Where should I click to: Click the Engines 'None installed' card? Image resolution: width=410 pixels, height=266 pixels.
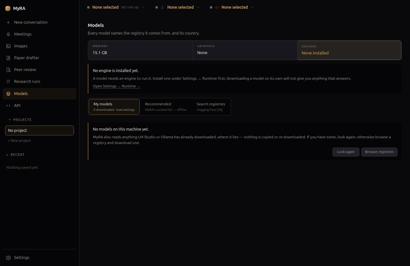349,50
